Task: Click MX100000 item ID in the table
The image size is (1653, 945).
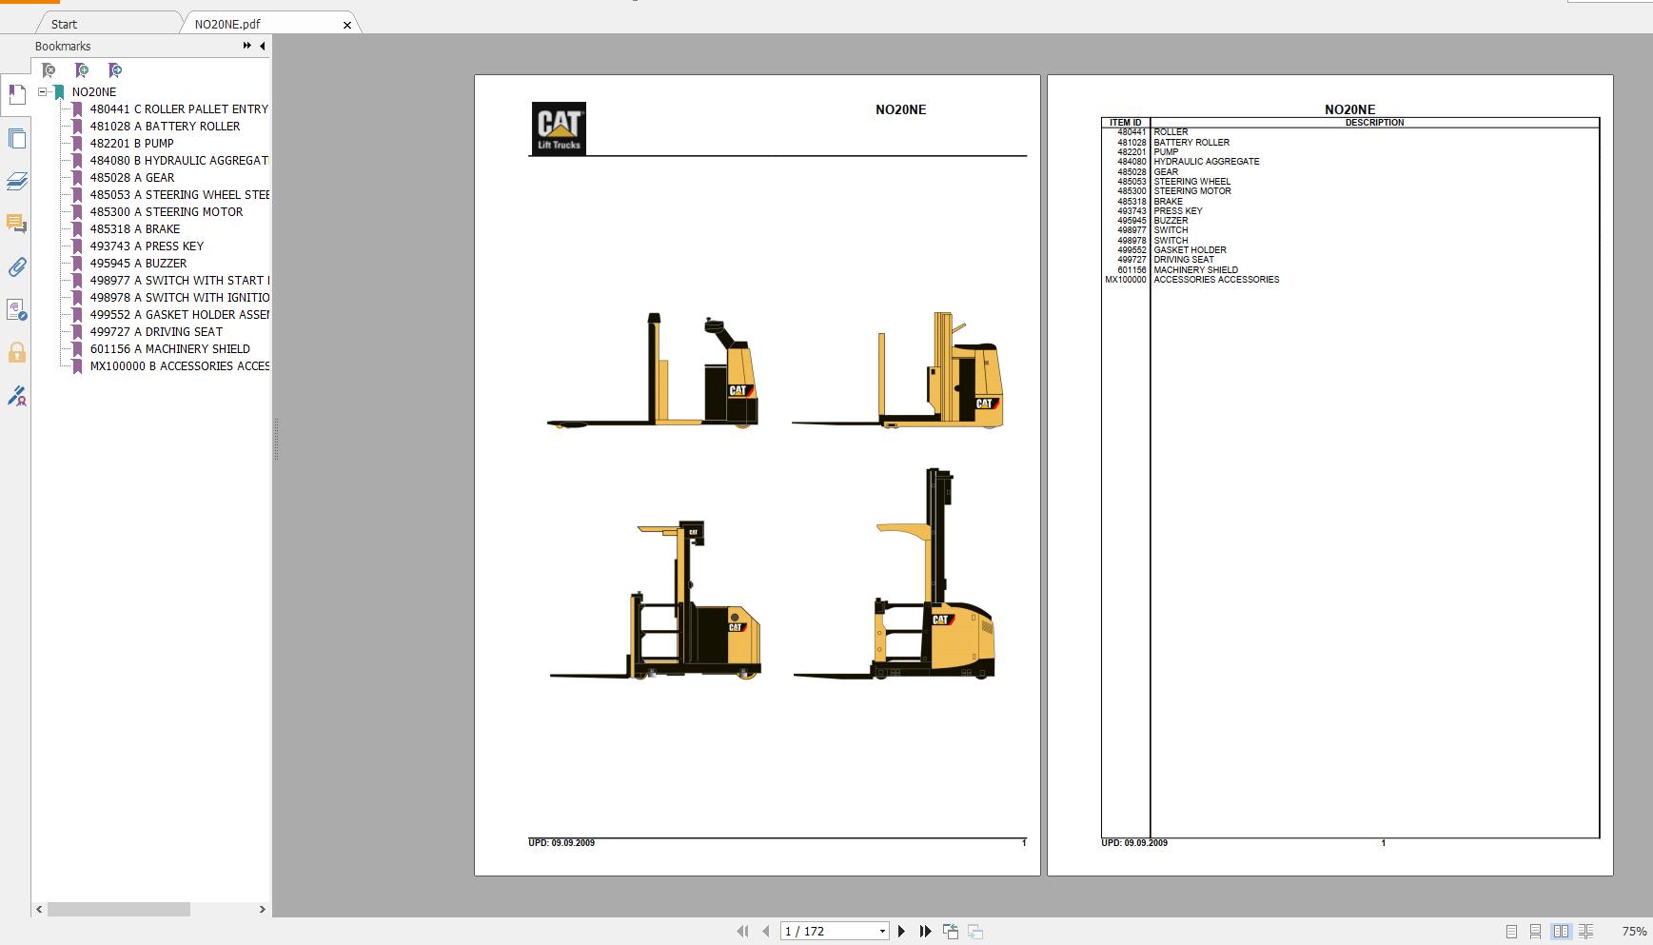Action: 1126,280
